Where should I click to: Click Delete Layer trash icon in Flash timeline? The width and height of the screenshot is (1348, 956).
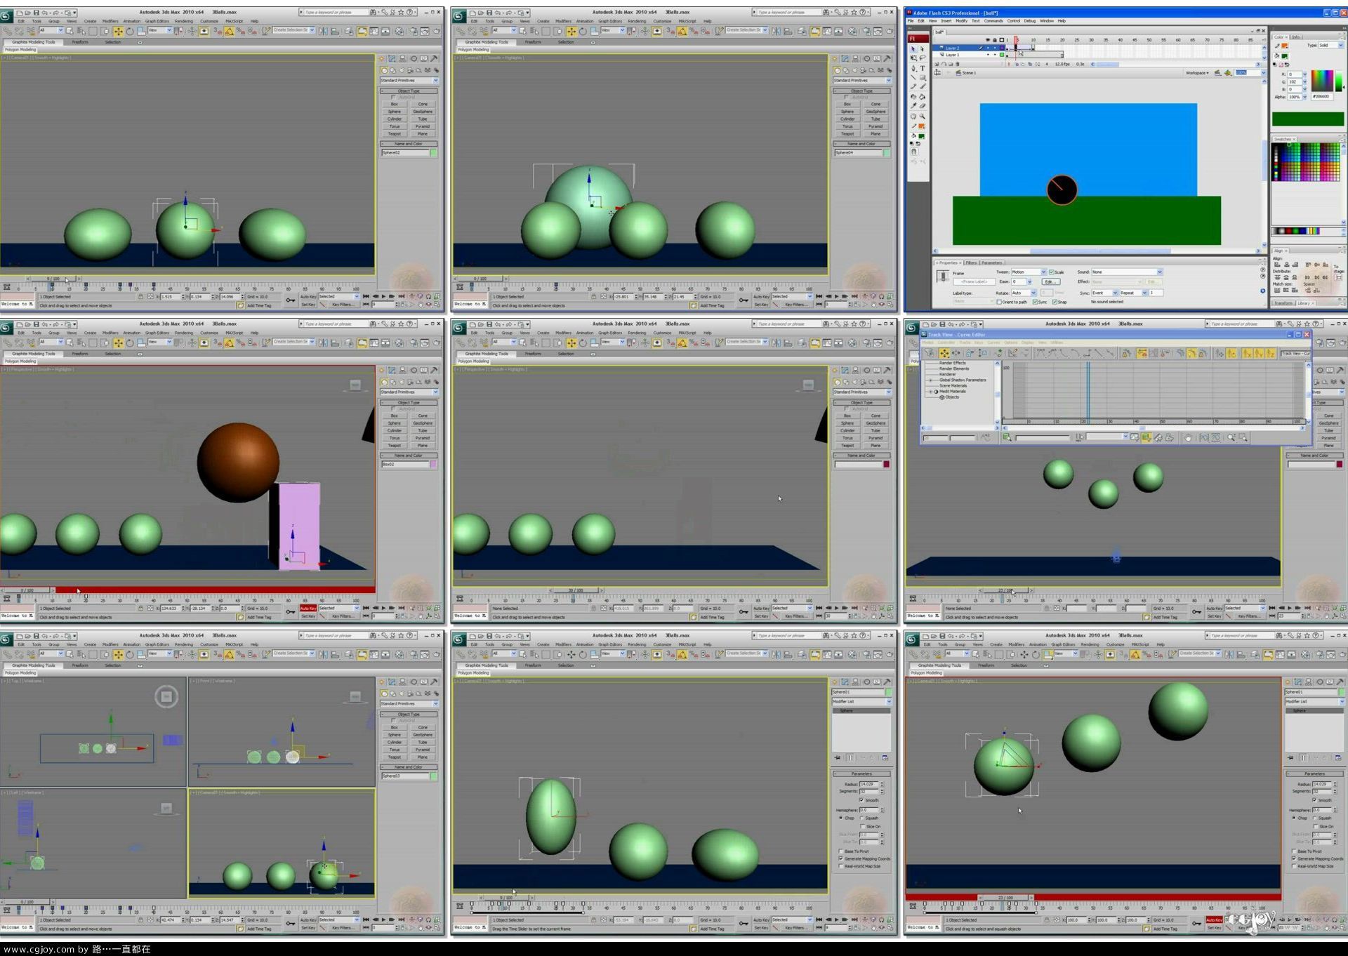(958, 64)
